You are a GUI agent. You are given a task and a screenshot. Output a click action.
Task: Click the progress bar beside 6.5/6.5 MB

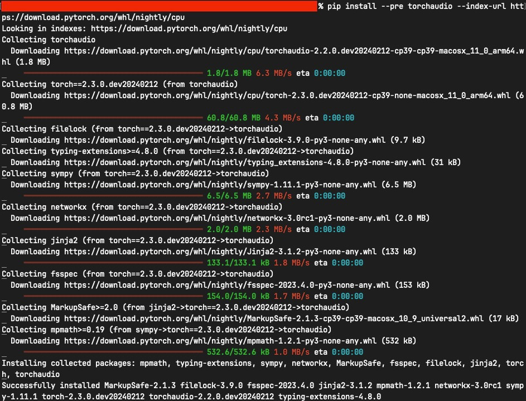[x=113, y=195]
